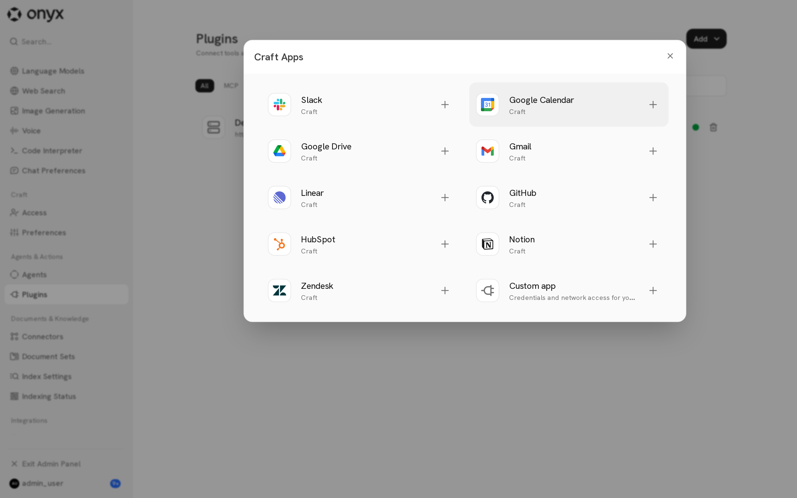Add a Custom app with plus icon
The height and width of the screenshot is (498, 797).
pos(653,290)
